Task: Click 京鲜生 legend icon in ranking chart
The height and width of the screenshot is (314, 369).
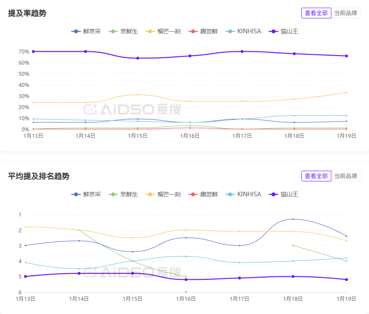Action: click(113, 194)
